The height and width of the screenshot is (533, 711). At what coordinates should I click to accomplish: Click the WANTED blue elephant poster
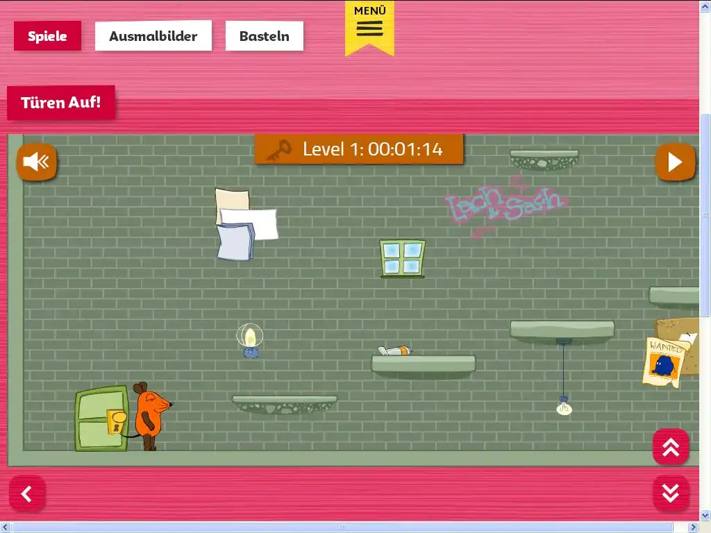coord(664,362)
